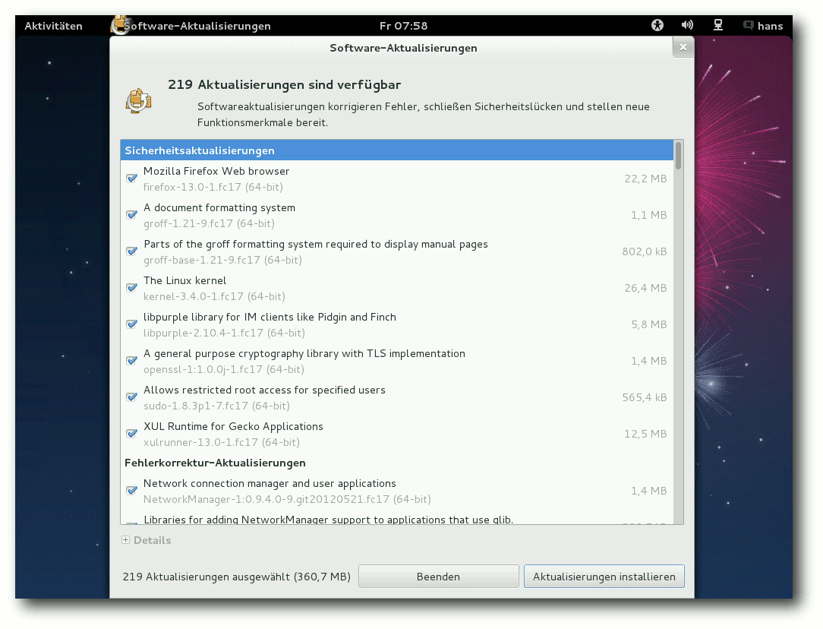Click the NetworkManager-1:0.9.4.0-9 package version text
Image resolution: width=823 pixels, height=629 pixels.
(287, 499)
